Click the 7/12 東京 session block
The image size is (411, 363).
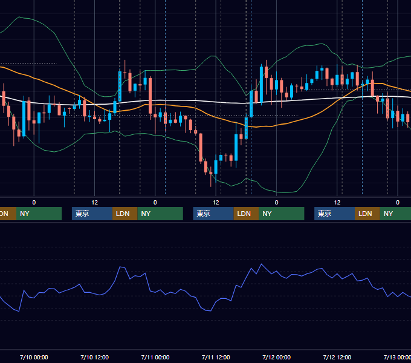(334, 214)
